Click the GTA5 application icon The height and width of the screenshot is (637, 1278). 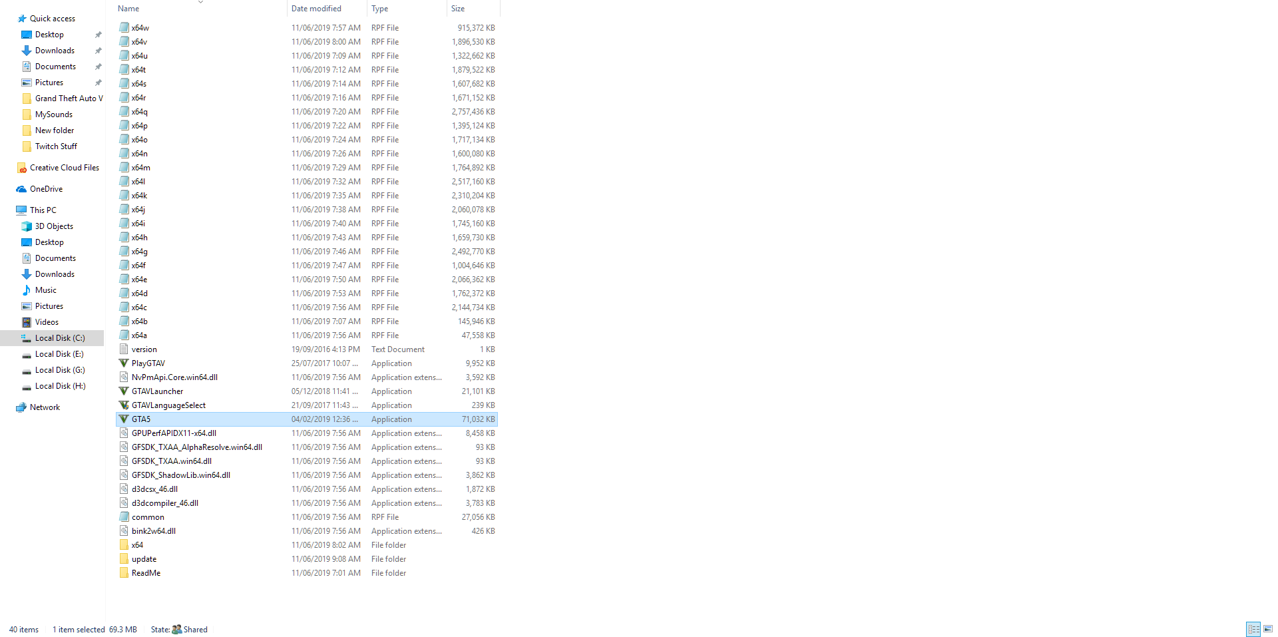[x=124, y=419]
